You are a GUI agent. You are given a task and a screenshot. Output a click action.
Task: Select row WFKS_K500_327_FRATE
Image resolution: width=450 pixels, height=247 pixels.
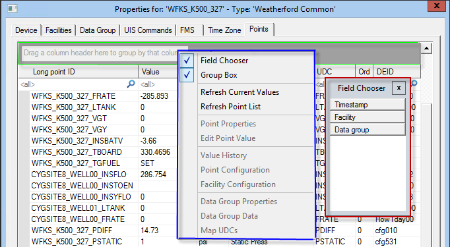(73, 96)
